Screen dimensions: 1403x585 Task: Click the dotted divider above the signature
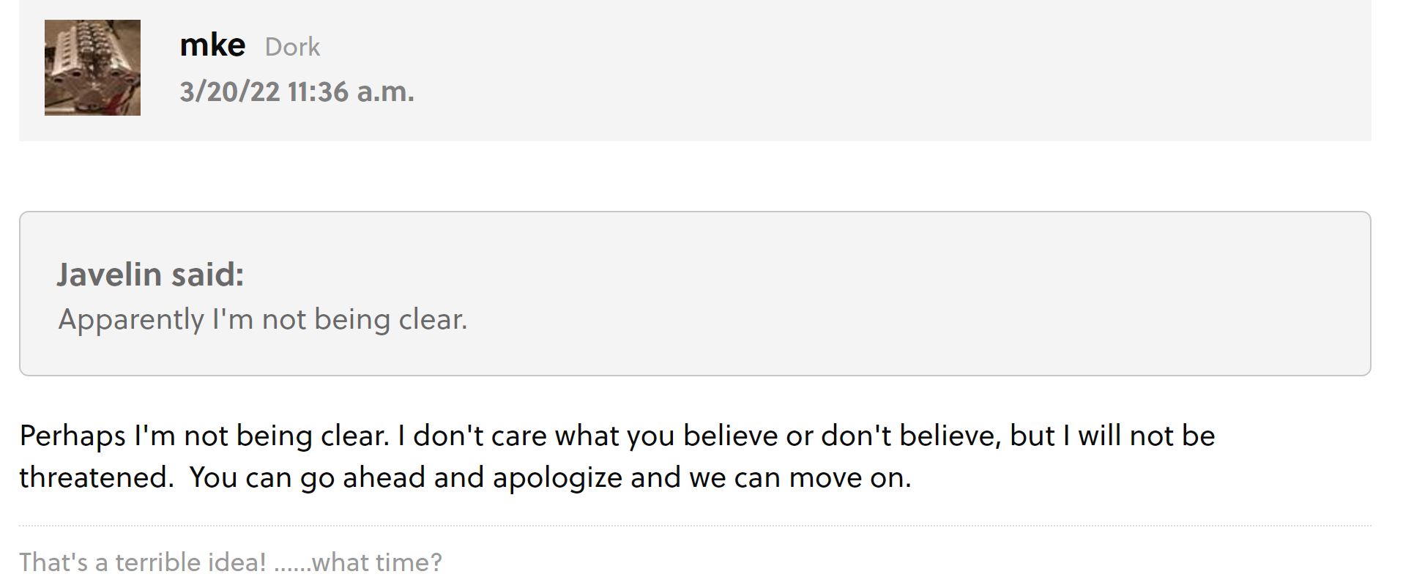click(694, 526)
